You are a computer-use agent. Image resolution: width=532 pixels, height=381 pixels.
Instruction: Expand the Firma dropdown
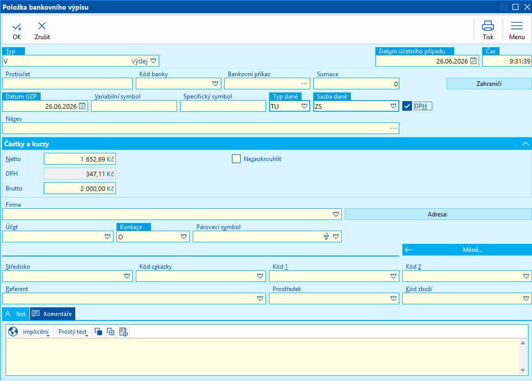tap(336, 214)
